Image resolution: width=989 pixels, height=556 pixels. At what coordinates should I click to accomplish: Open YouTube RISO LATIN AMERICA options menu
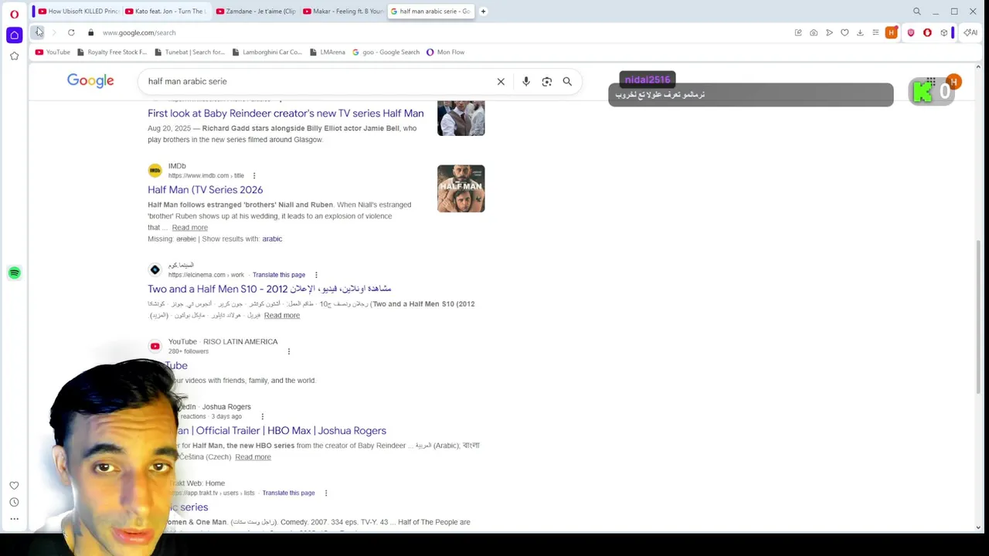[x=289, y=351]
